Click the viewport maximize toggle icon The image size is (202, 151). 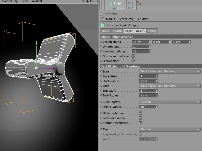tap(96, 1)
